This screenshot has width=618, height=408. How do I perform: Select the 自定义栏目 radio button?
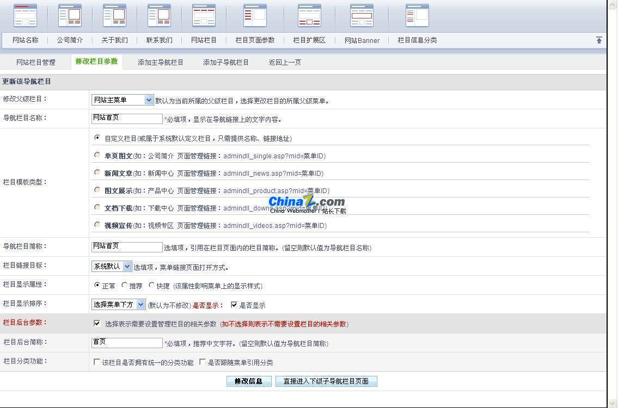pos(97,138)
